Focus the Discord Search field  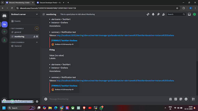[176, 14]
